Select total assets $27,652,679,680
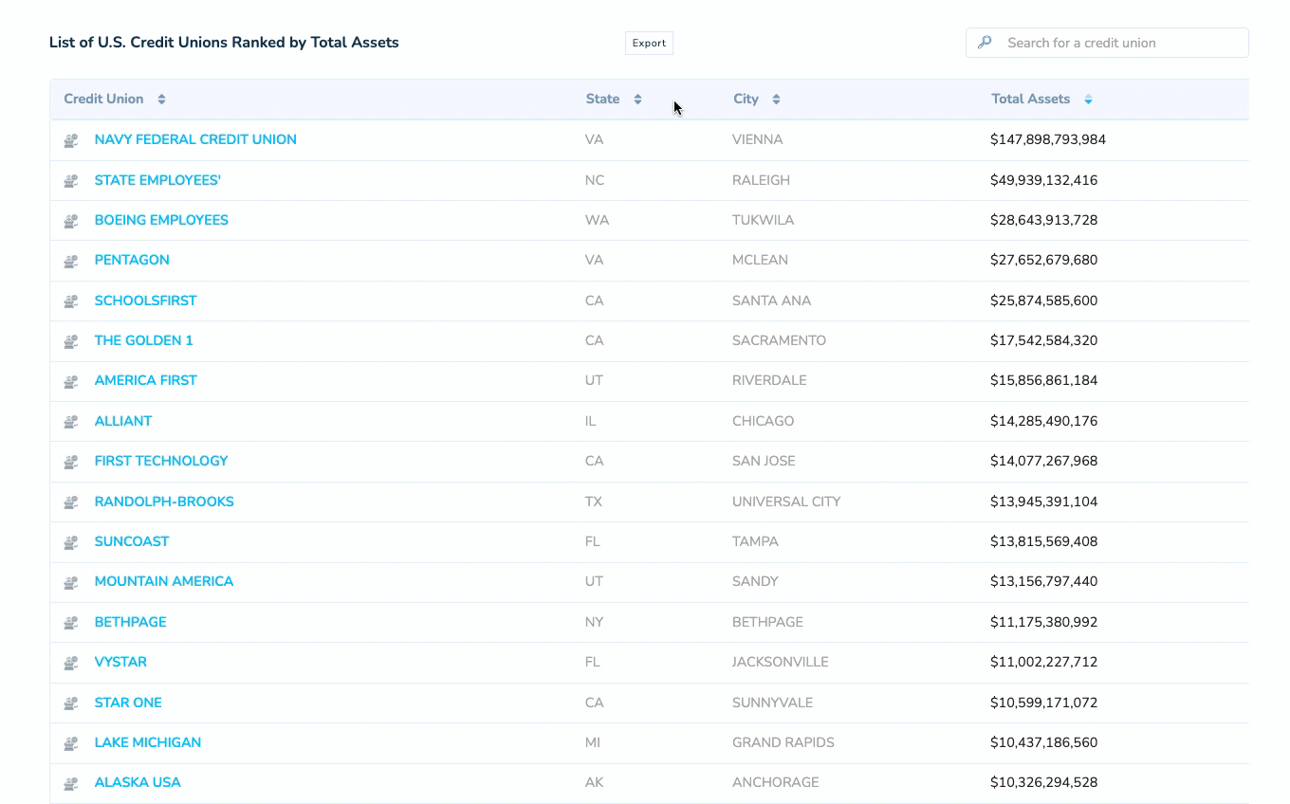 click(1044, 260)
